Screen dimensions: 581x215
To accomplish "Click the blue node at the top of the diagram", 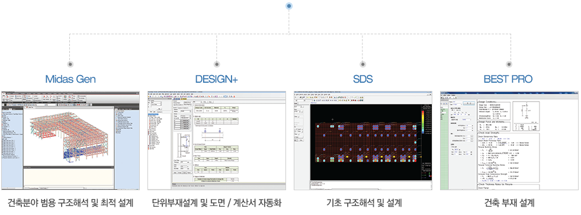I will point(290,6).
